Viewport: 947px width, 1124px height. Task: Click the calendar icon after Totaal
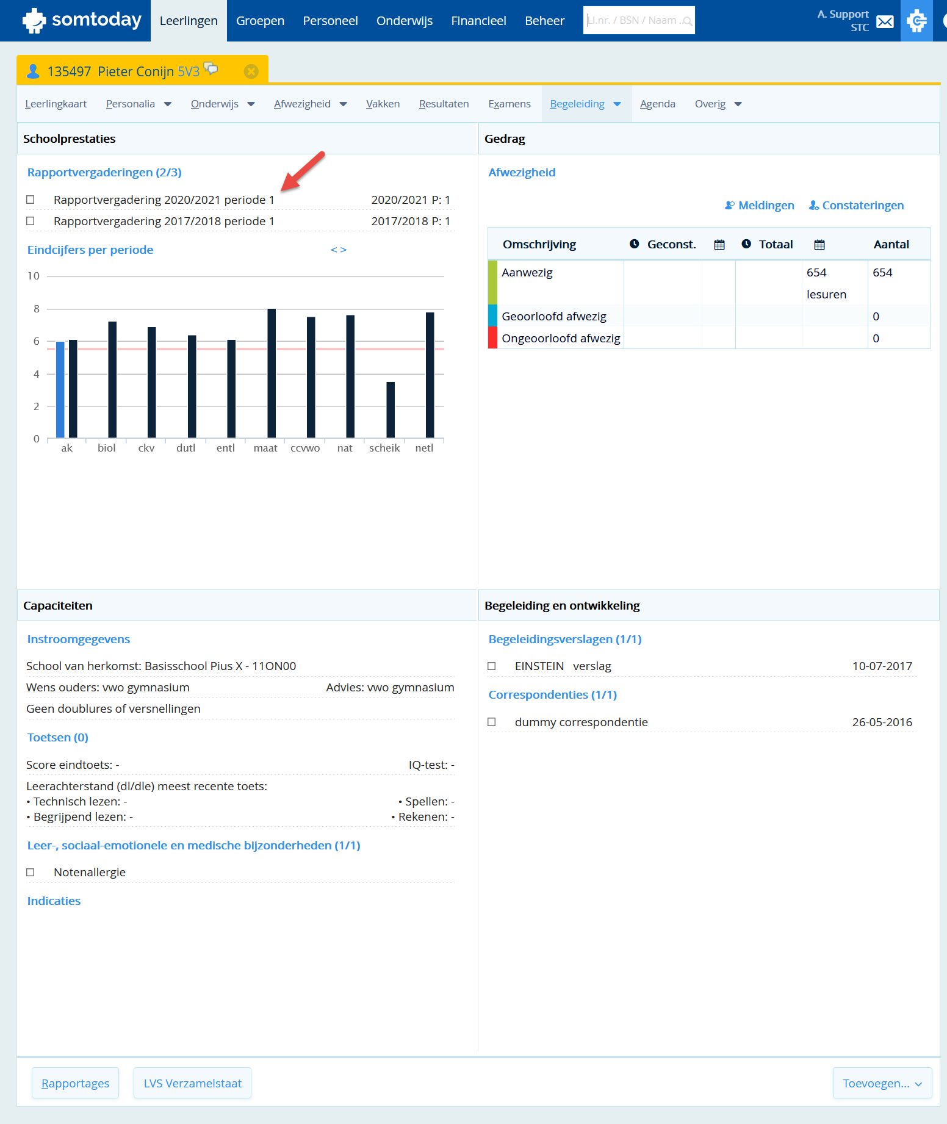pyautogui.click(x=819, y=245)
